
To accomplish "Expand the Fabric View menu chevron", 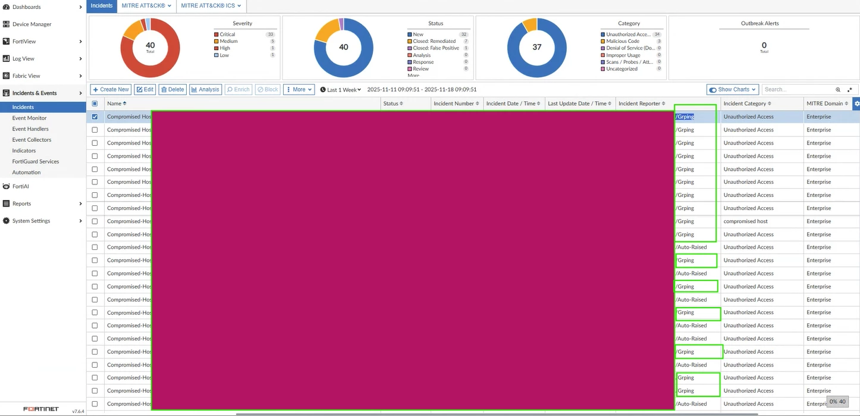I will 80,76.
